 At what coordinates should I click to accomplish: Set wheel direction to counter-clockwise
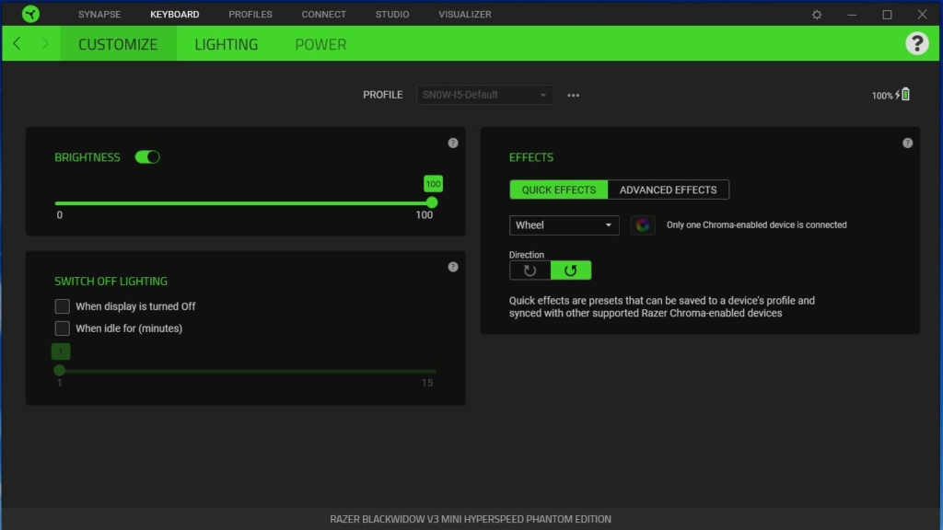[x=571, y=271]
